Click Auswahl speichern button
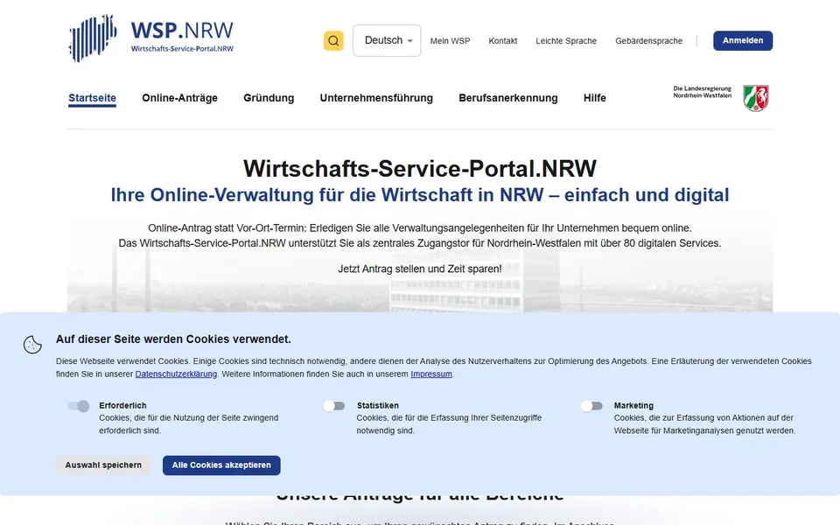This screenshot has width=840, height=525. point(103,465)
